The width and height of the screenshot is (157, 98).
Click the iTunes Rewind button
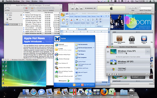72,8
